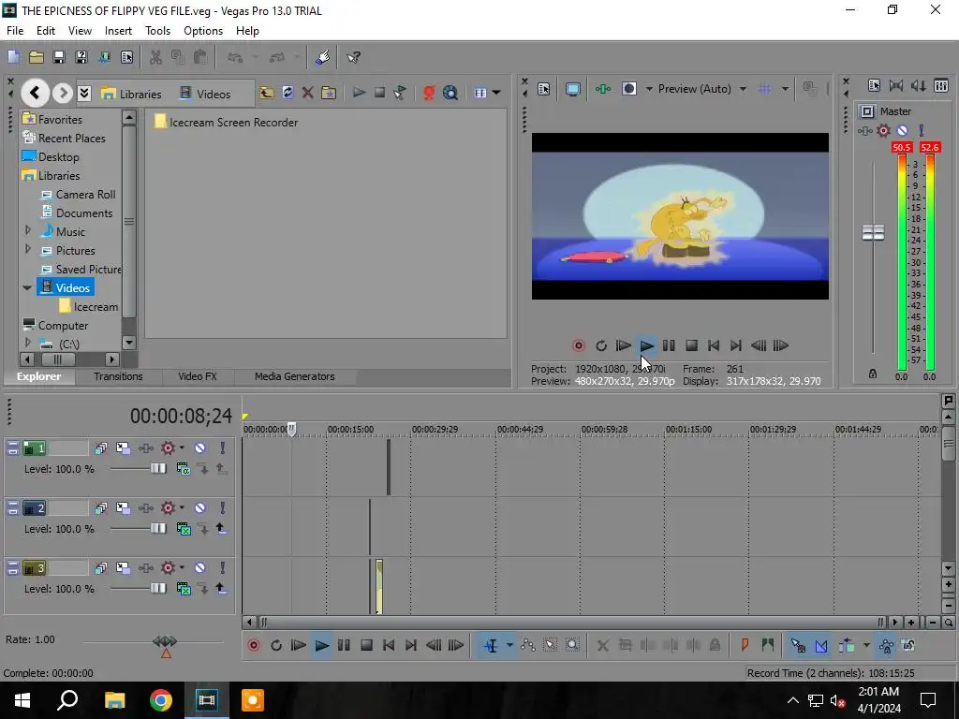The height and width of the screenshot is (719, 959).
Task: Start Explorer media preview with play icon
Action: 359,93
